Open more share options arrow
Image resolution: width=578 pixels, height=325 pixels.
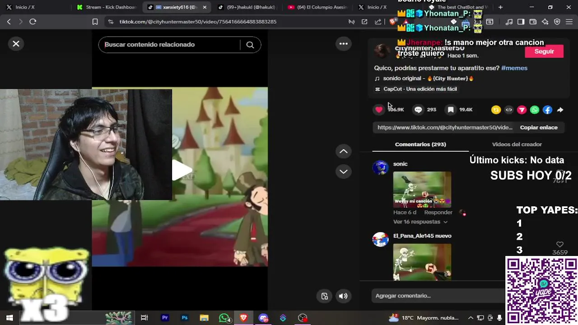point(560,110)
